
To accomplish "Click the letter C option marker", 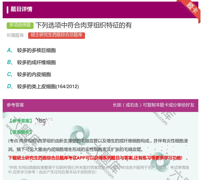I will point(10,74).
